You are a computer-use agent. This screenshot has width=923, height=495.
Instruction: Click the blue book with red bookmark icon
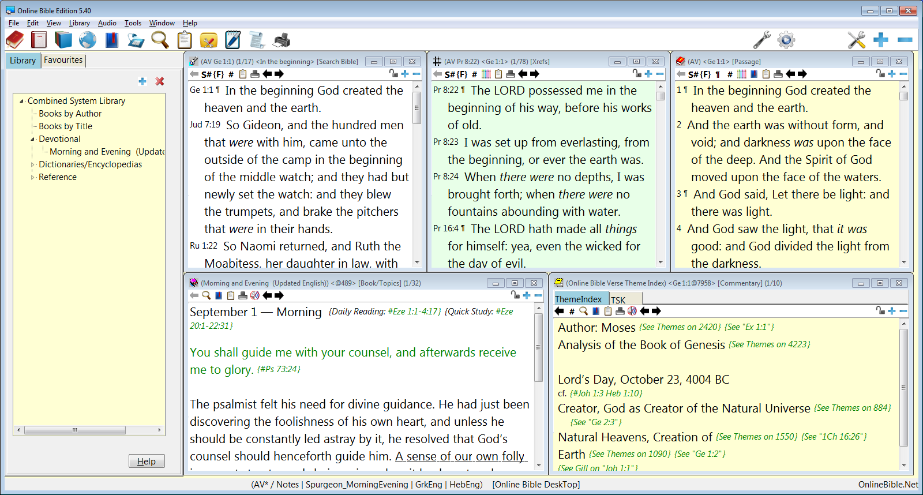point(112,40)
